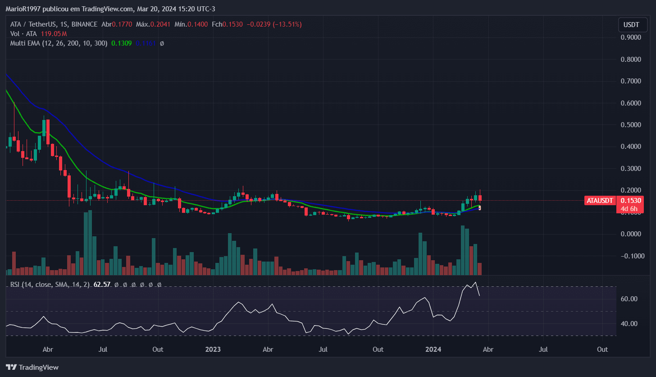Click the green EMA value 0.1309
The height and width of the screenshot is (377, 656).
tap(121, 43)
